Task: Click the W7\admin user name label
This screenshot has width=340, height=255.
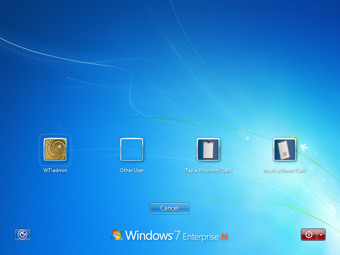Action: point(55,170)
